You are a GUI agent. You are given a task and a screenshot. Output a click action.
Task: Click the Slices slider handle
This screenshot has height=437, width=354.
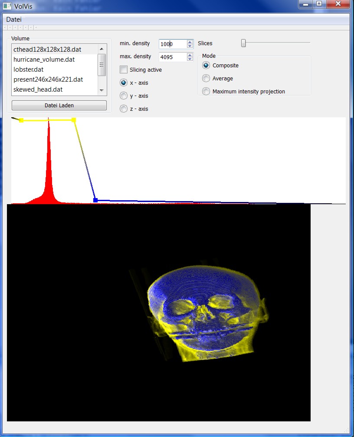coord(243,43)
